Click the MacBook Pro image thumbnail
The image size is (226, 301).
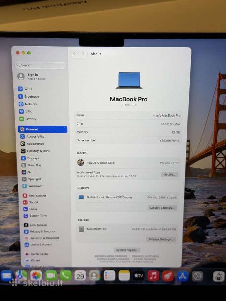(129, 80)
